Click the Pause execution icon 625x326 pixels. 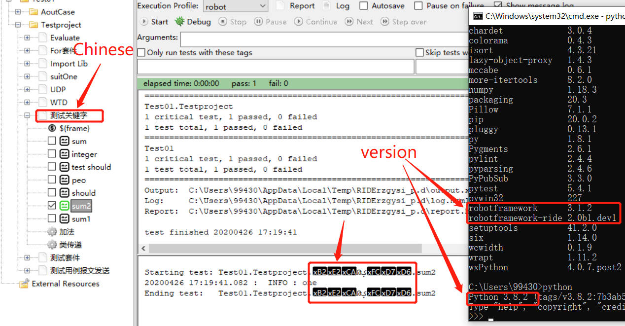[258, 21]
